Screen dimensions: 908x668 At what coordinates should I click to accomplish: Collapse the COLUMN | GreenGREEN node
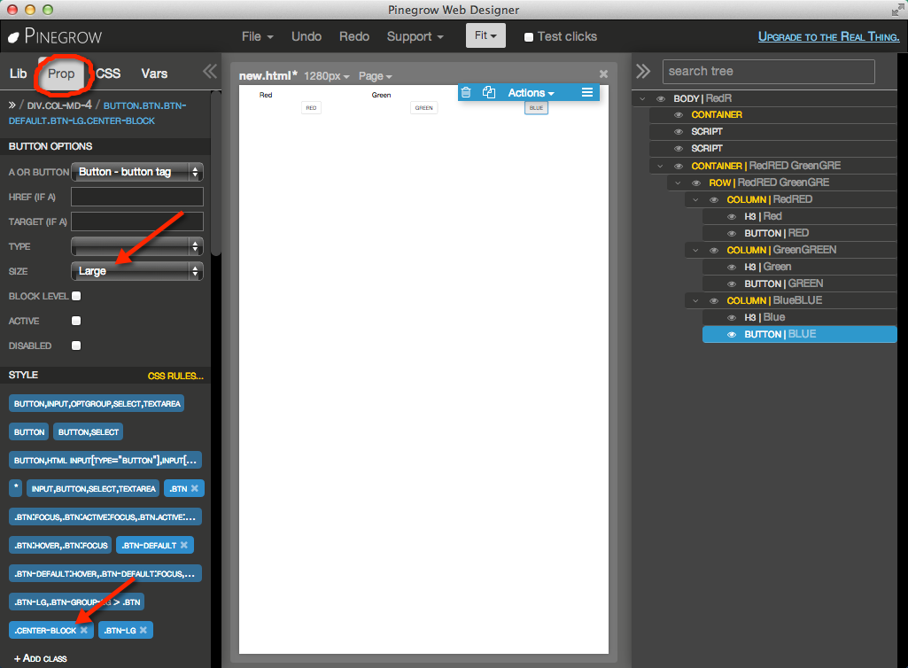click(x=695, y=251)
